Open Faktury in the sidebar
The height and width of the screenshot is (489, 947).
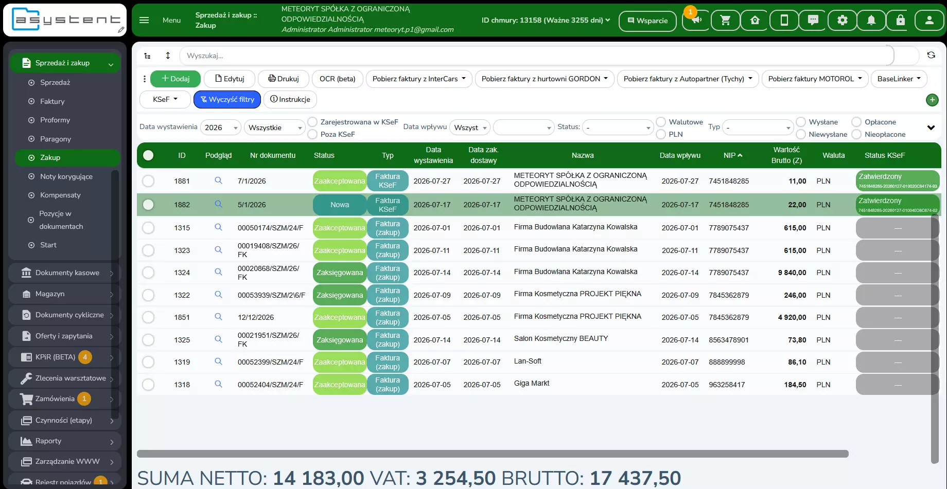point(52,101)
